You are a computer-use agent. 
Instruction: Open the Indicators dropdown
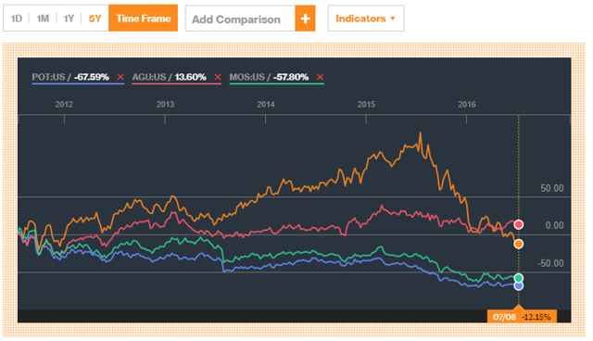coord(366,19)
